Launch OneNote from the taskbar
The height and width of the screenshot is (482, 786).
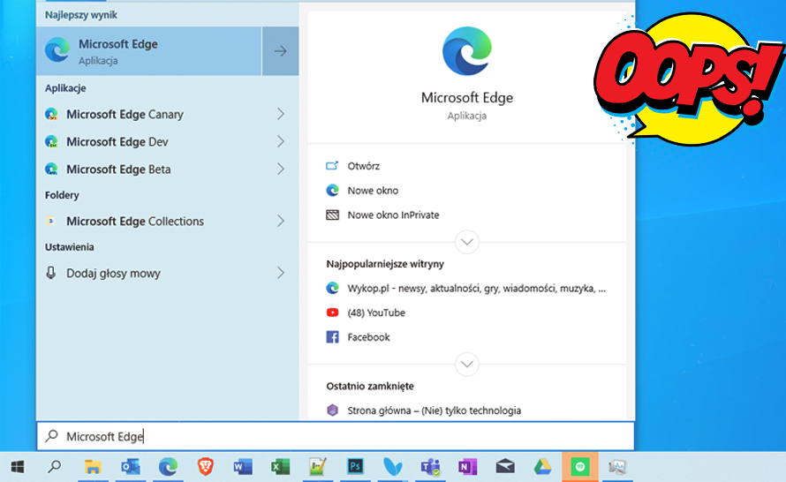(467, 467)
